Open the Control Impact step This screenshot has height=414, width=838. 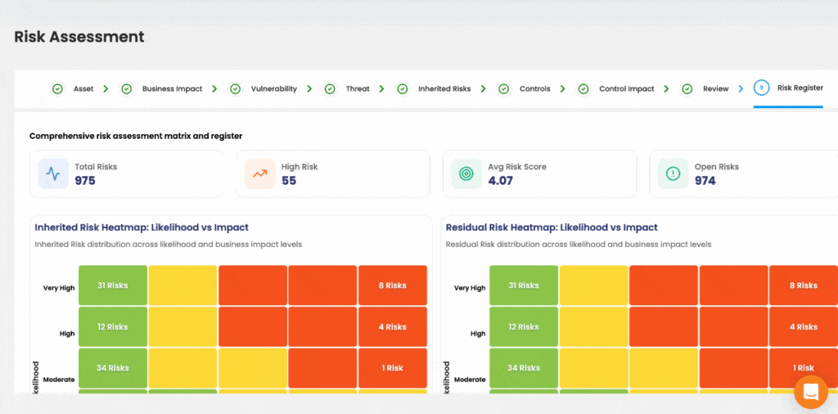(626, 88)
